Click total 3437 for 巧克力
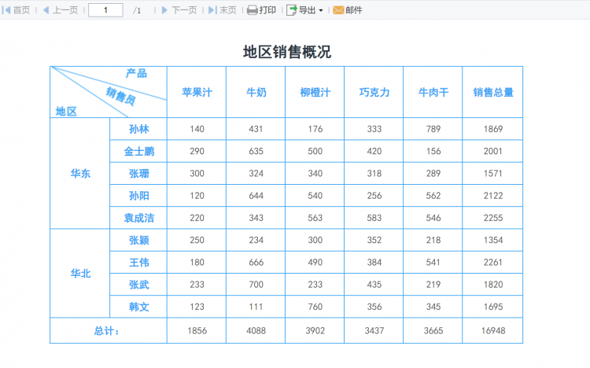The height and width of the screenshot is (368, 590). tap(374, 331)
